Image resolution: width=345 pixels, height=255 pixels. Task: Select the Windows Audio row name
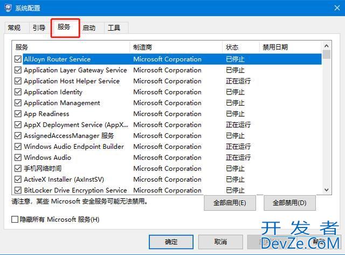click(x=47, y=157)
